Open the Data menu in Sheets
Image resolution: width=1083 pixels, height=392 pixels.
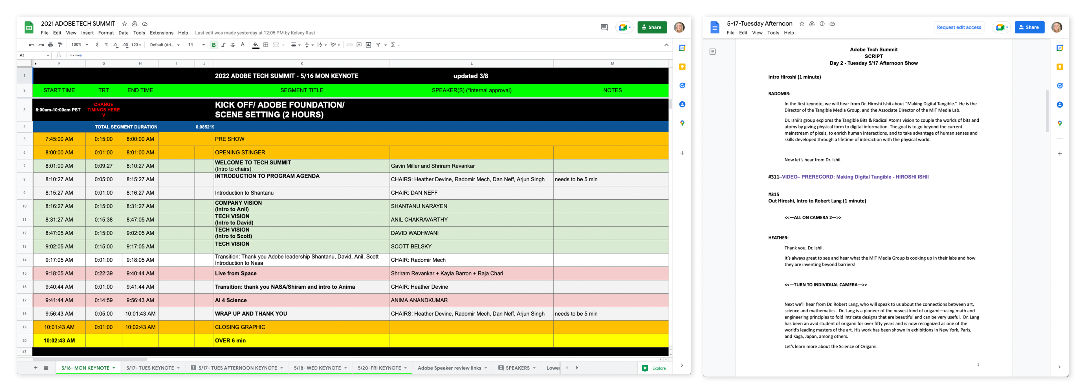tap(123, 33)
